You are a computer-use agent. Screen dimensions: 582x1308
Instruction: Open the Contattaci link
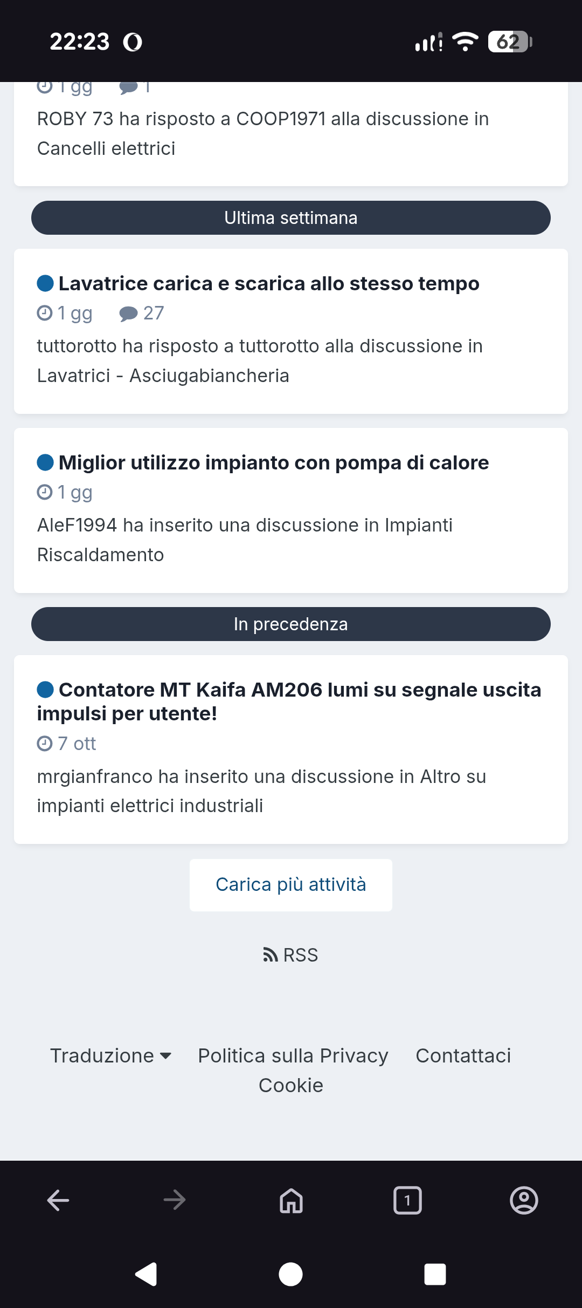pos(463,1055)
